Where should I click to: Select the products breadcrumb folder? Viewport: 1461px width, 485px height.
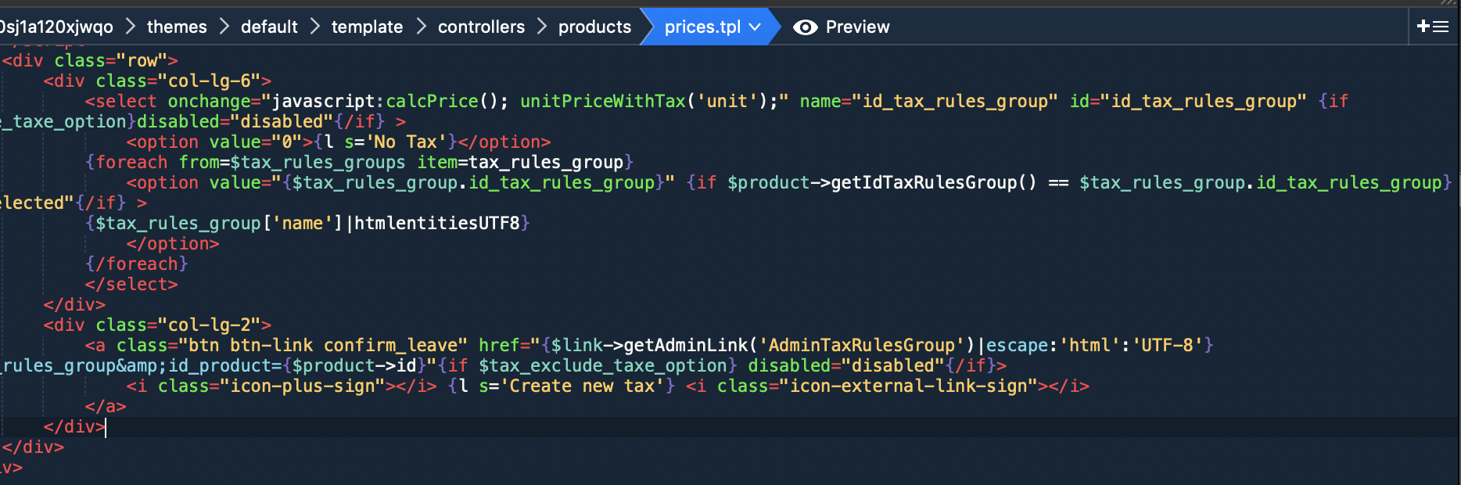pos(594,27)
